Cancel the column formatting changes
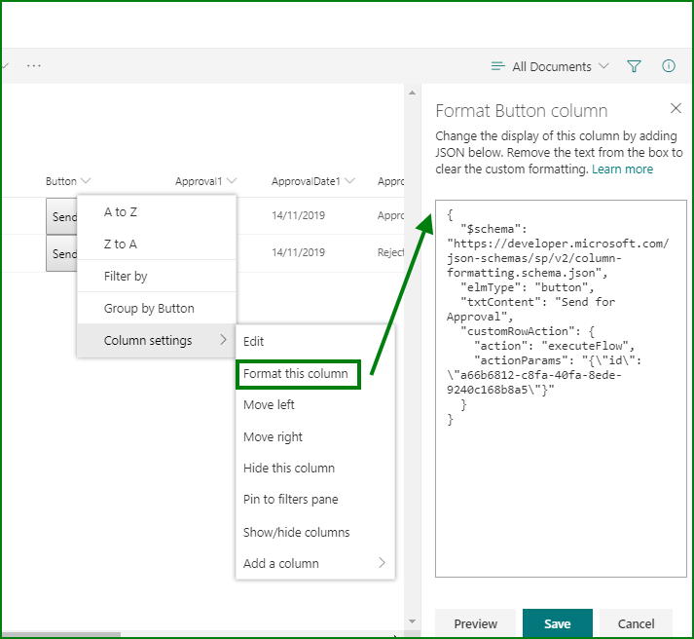Screen dimensions: 694x639 click(x=636, y=624)
